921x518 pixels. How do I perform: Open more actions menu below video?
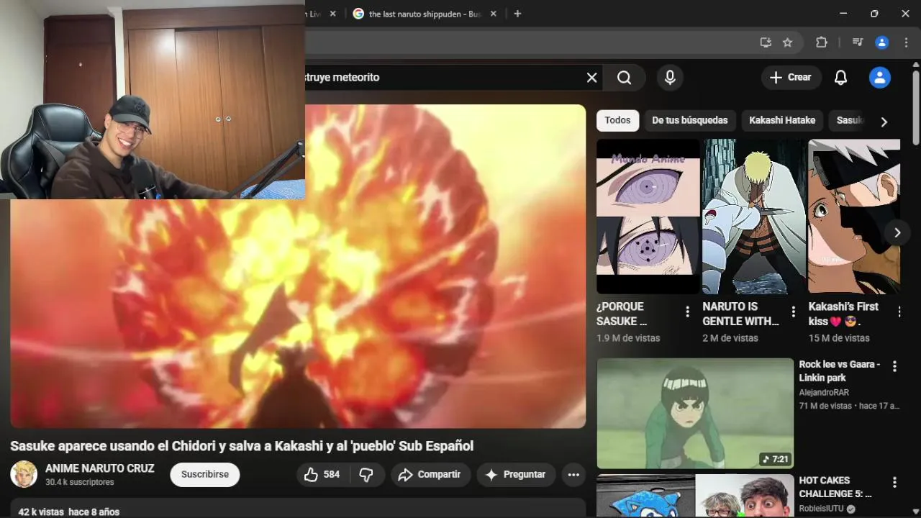point(573,475)
